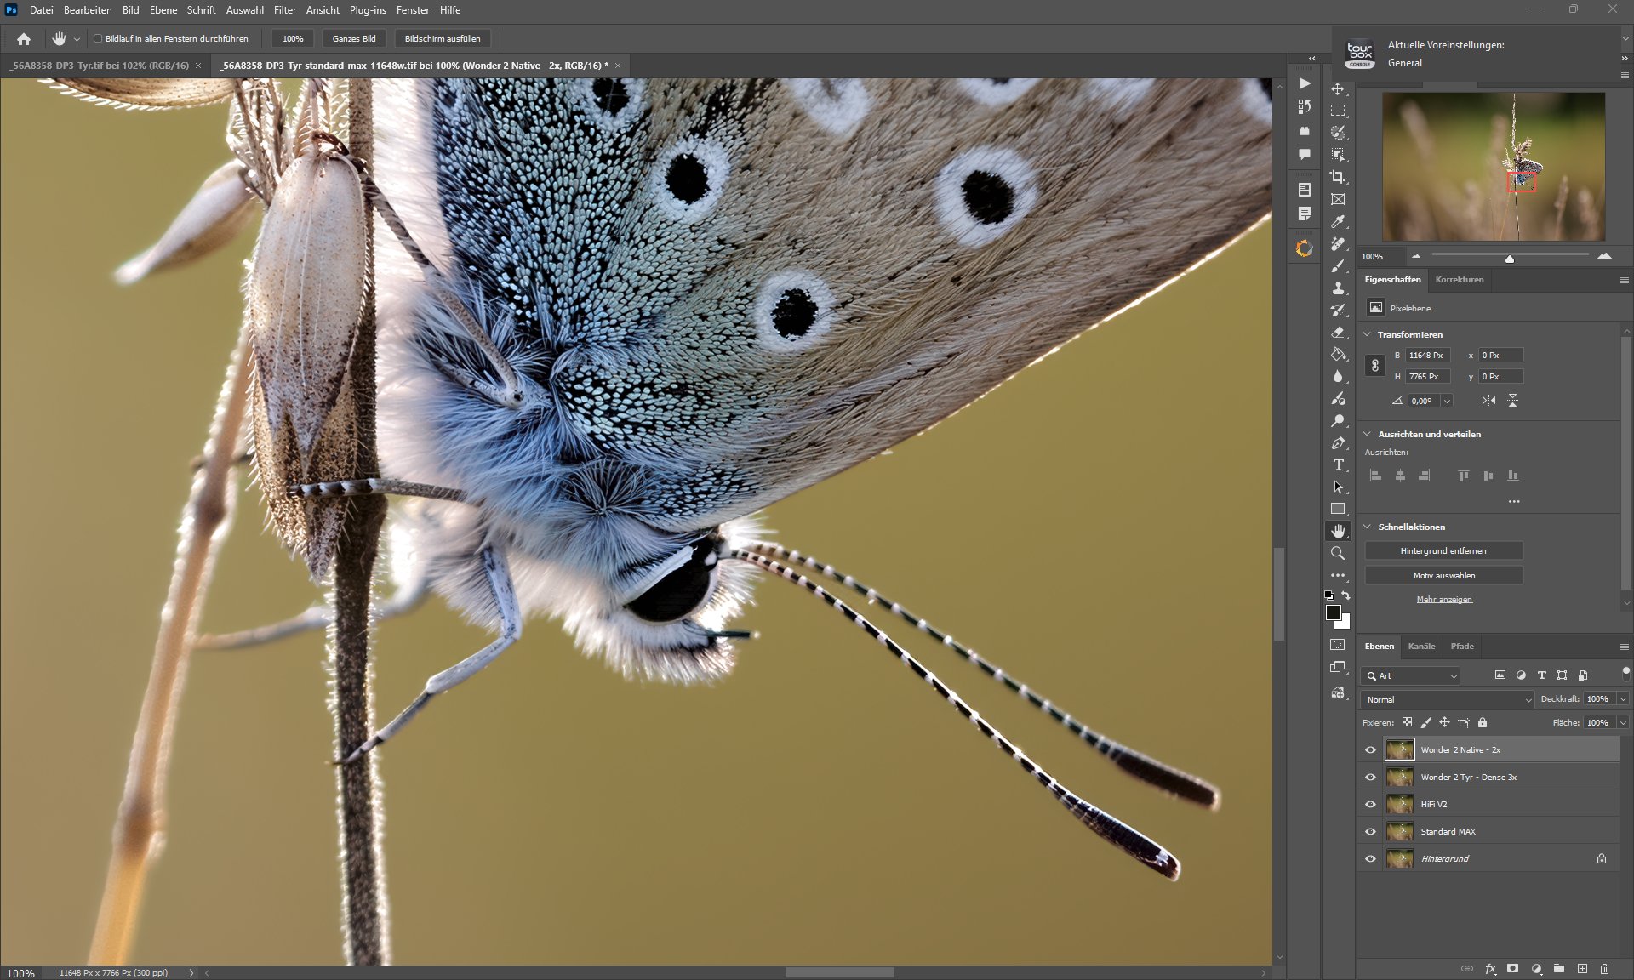The image size is (1634, 980).
Task: Switch to the Kanäle tab
Action: (1421, 647)
